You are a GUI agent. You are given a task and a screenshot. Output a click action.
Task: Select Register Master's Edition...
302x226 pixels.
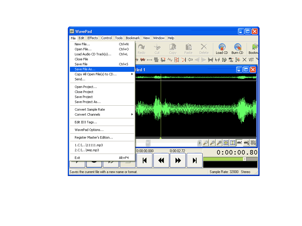102,138
